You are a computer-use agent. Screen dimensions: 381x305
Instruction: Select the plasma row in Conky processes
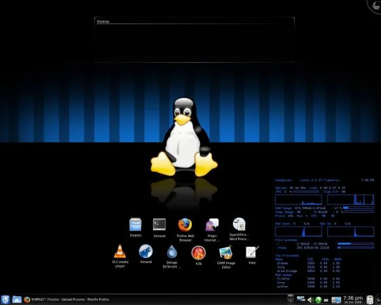(x=309, y=263)
